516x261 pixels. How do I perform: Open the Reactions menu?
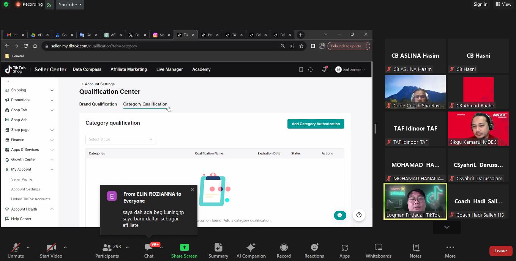[314, 251]
